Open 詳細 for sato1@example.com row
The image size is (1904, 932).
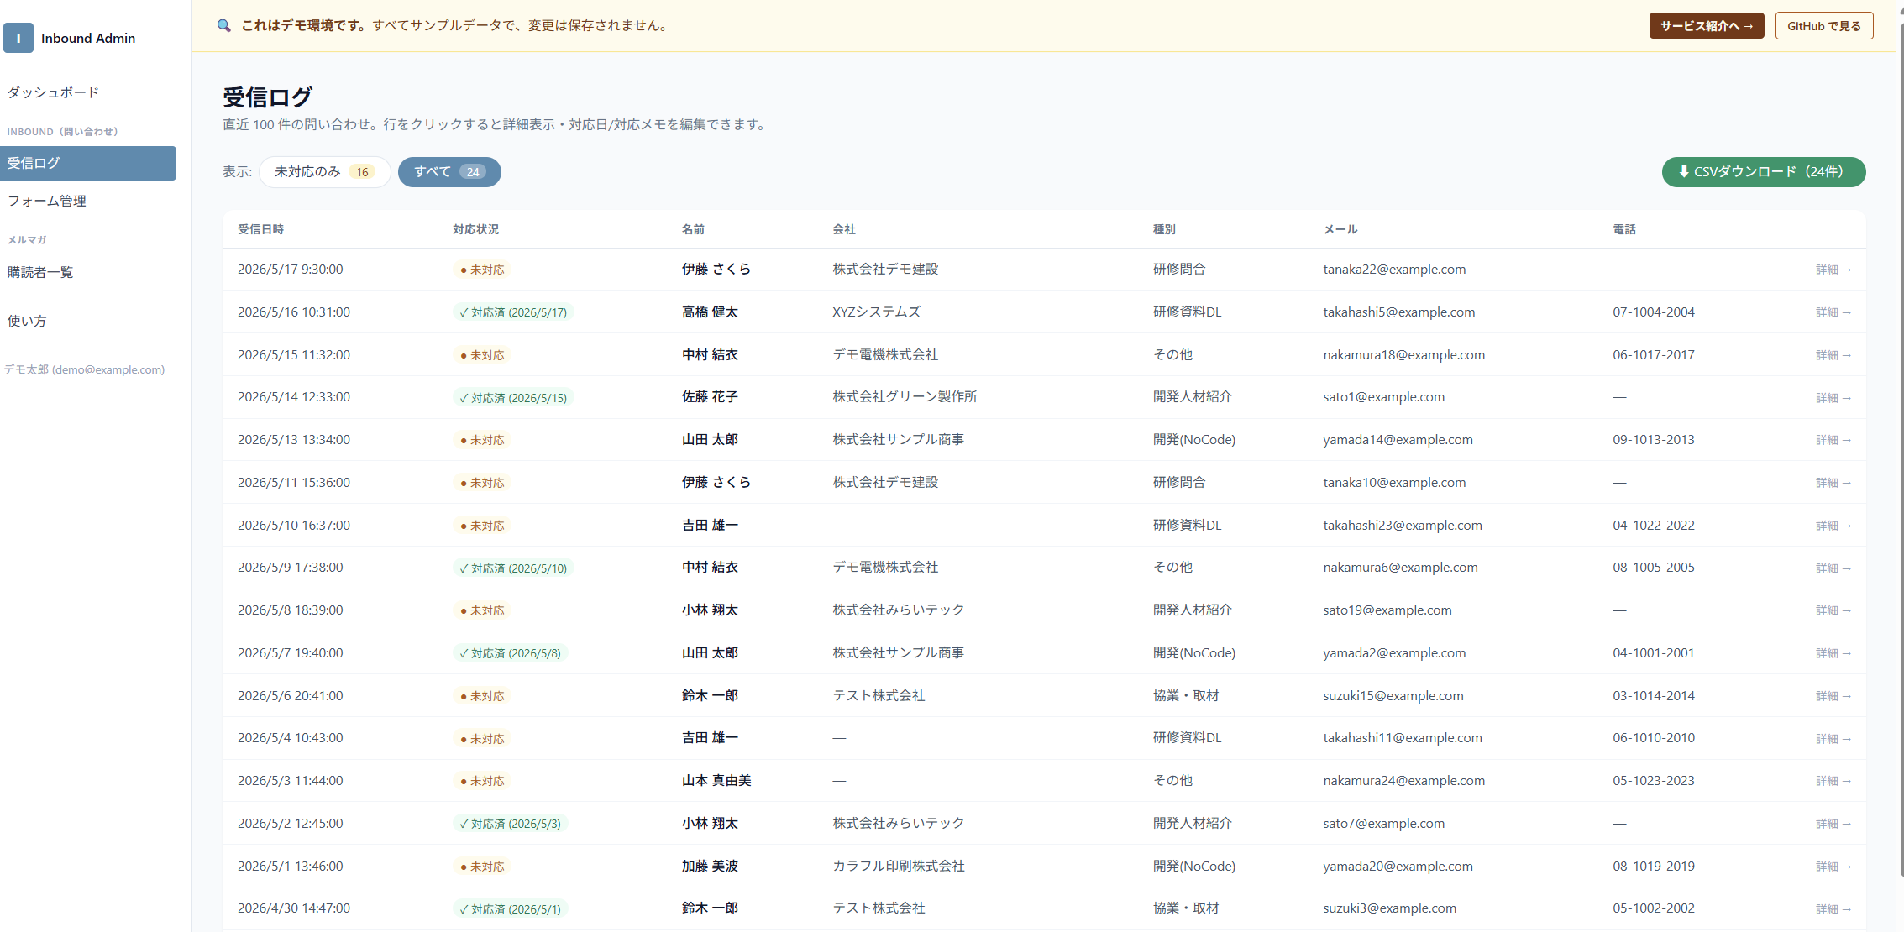tap(1833, 397)
